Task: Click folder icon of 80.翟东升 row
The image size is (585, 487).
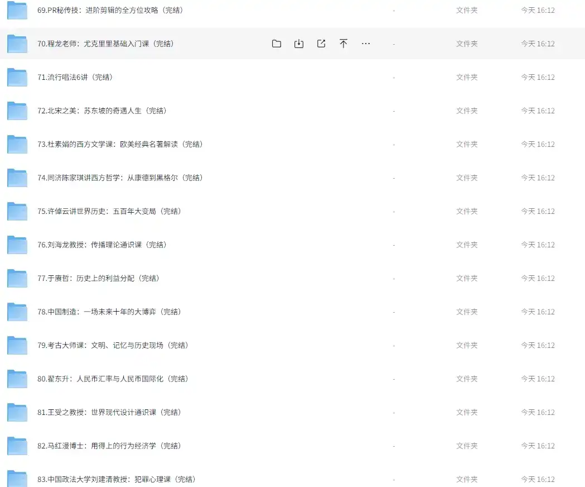Action: [17, 379]
